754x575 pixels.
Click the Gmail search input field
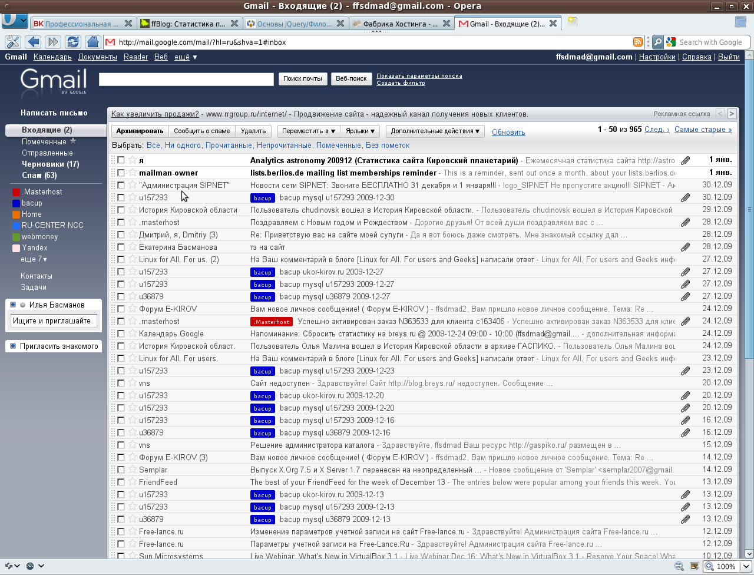tap(186, 79)
